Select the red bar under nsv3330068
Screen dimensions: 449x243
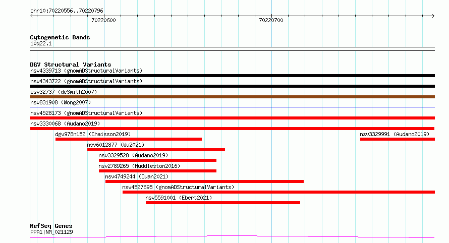(x=232, y=129)
